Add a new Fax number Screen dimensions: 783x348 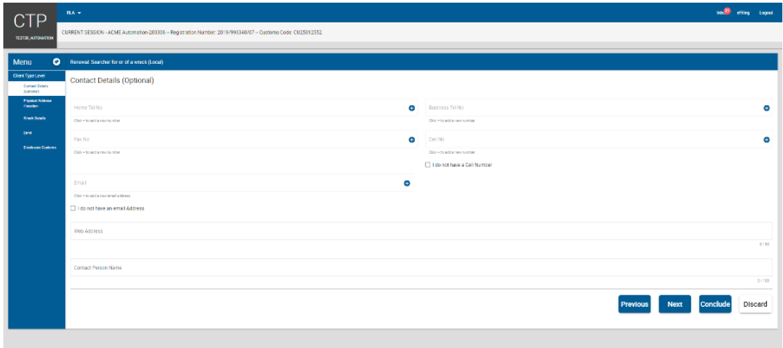412,140
